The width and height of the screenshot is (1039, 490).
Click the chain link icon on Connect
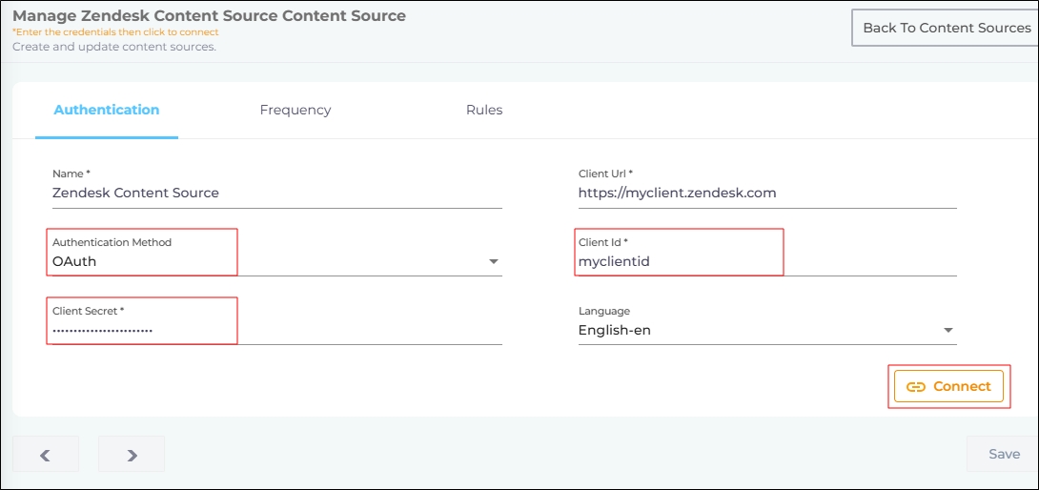pyautogui.click(x=916, y=387)
